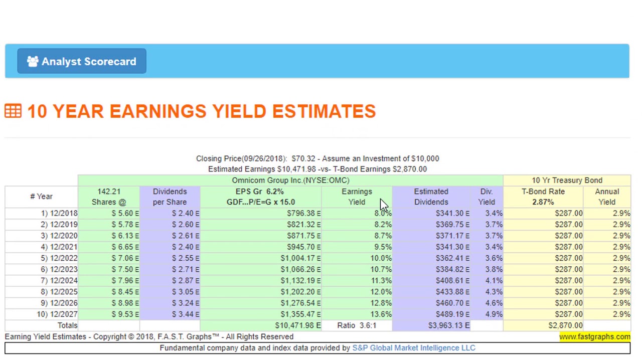Click the row label '7) 12/2024'
This screenshot has width=642, height=361.
coord(59,280)
